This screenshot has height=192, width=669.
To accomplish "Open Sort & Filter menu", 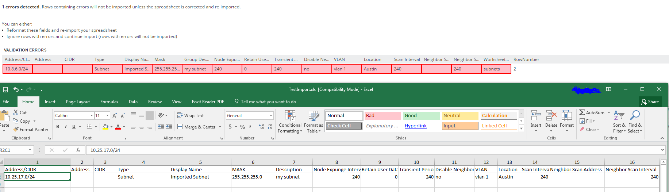I will tap(619, 122).
